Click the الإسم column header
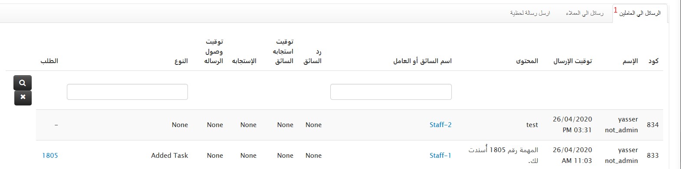The height and width of the screenshot is (169, 681). coord(630,61)
